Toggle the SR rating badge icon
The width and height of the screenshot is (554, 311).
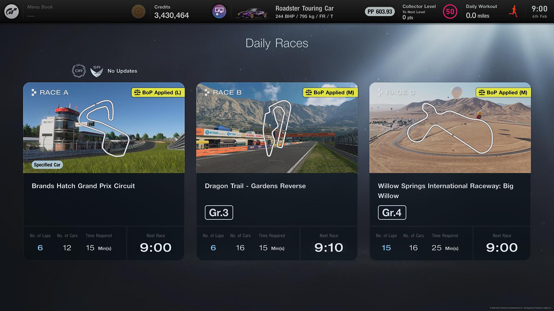(96, 70)
